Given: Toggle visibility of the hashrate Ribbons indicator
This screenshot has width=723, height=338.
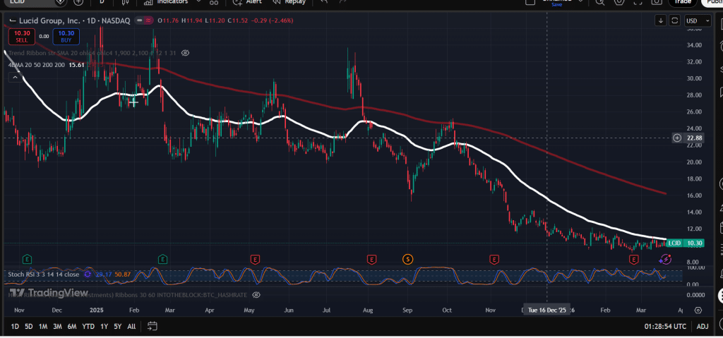Looking at the screenshot, I should click(x=256, y=294).
